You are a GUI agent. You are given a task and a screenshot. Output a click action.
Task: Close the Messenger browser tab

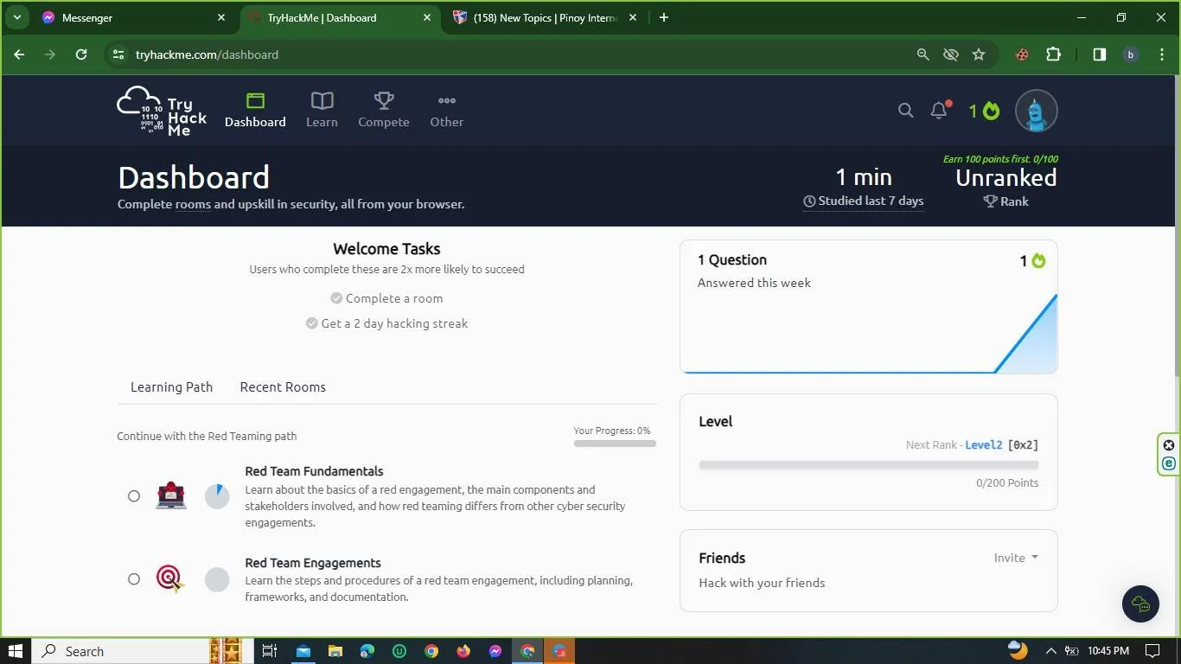coord(221,17)
